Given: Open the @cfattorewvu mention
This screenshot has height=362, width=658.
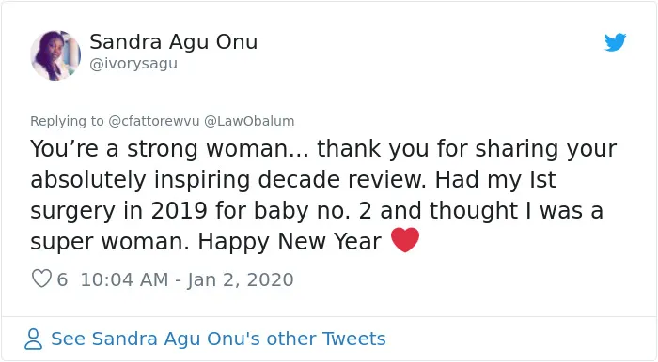Looking at the screenshot, I should click(x=153, y=121).
